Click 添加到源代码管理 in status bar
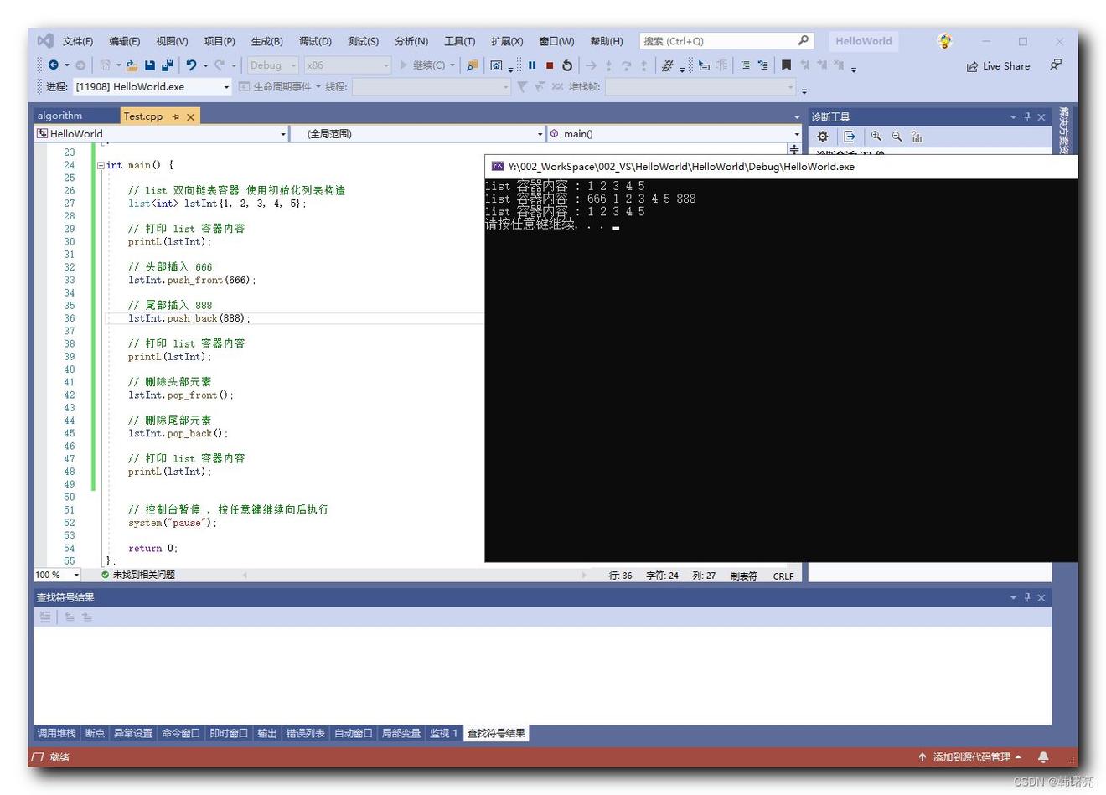1106x795 pixels. point(970,757)
